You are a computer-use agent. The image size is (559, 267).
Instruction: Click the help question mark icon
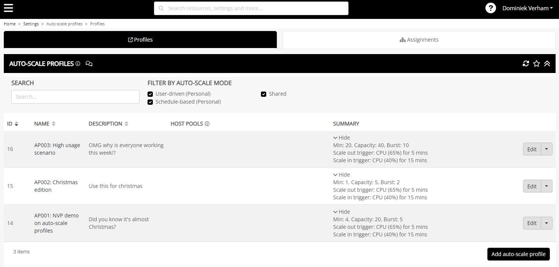(490, 8)
